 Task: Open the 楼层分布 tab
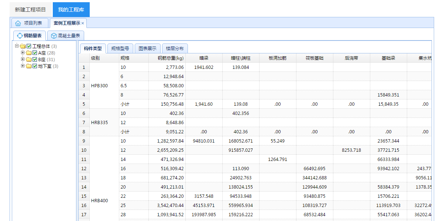pyautogui.click(x=175, y=49)
